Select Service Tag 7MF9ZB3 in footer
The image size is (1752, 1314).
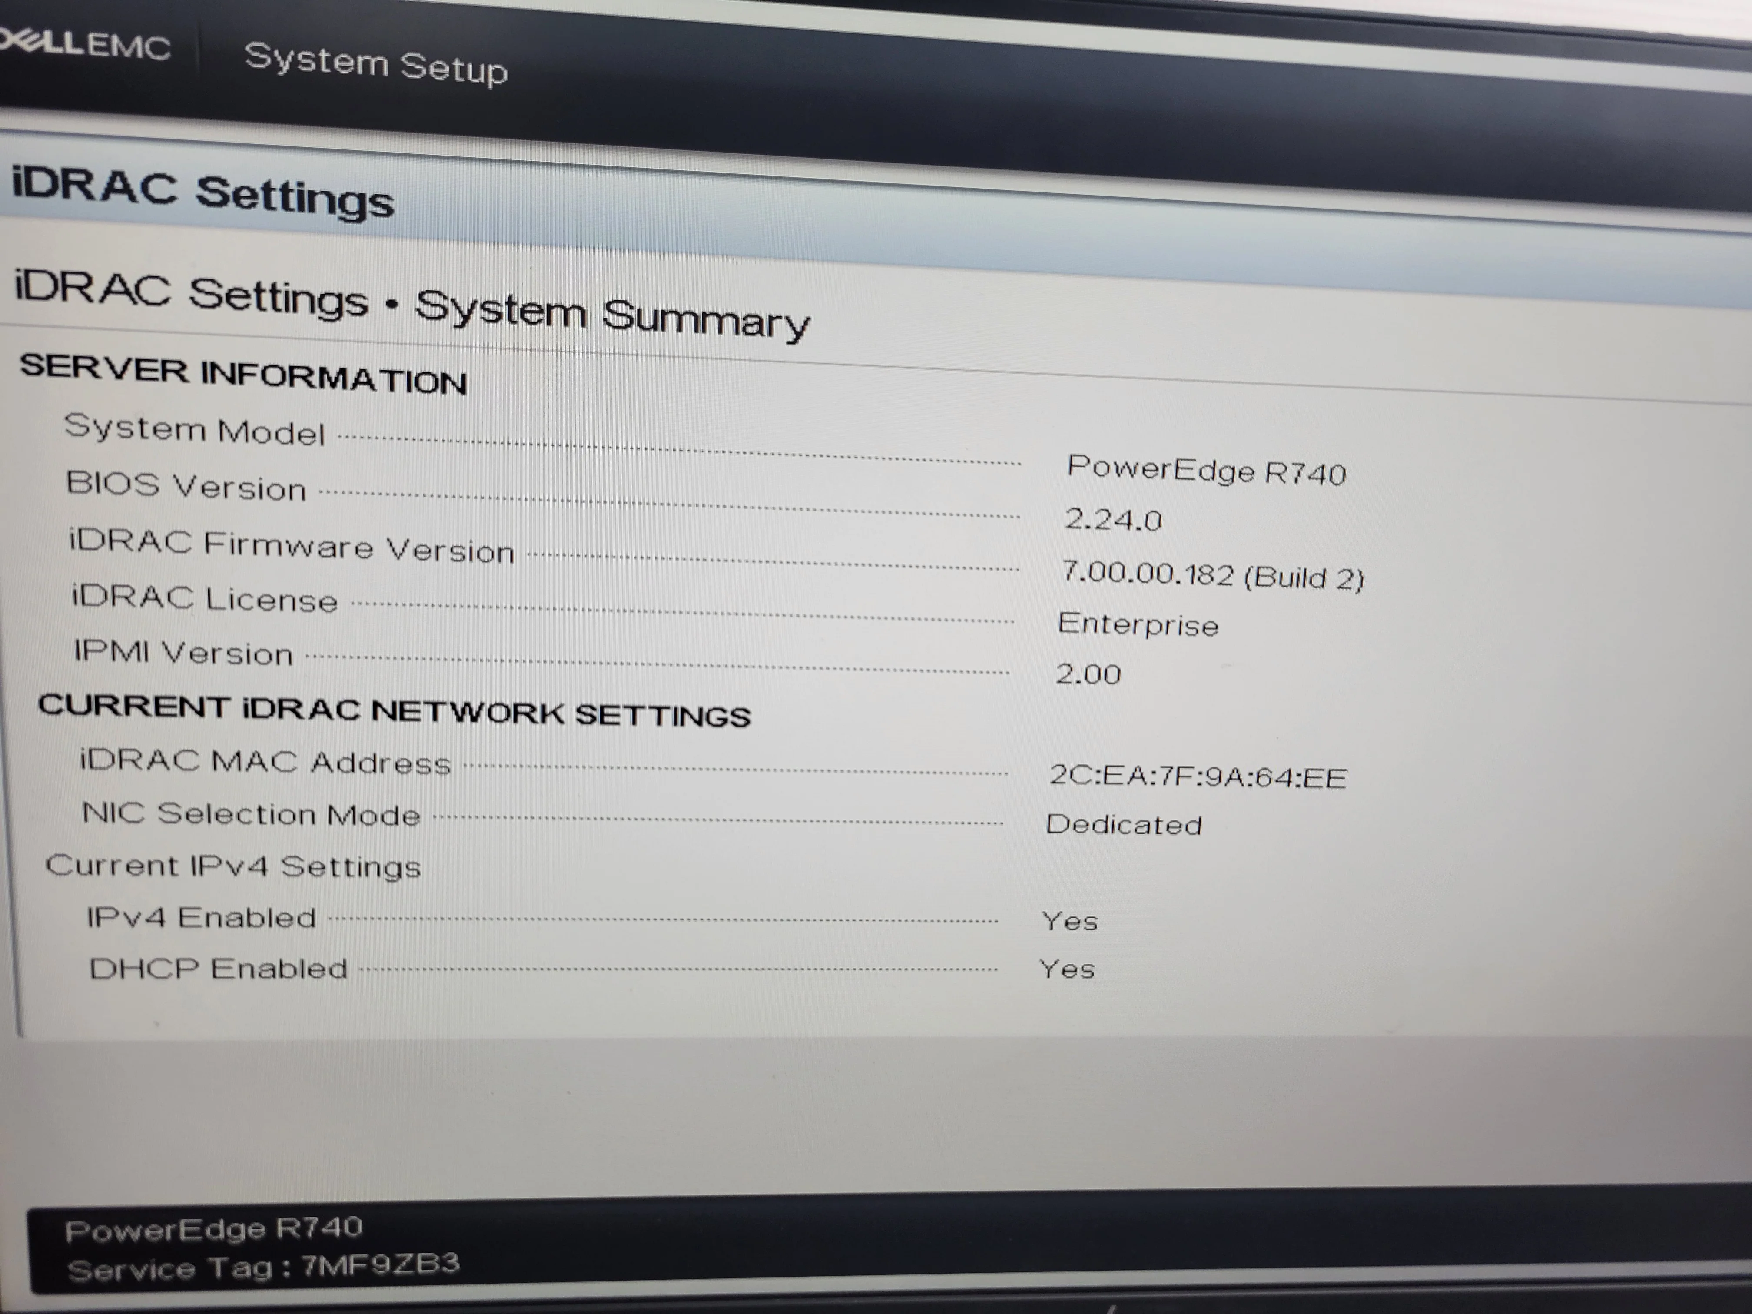(x=263, y=1267)
